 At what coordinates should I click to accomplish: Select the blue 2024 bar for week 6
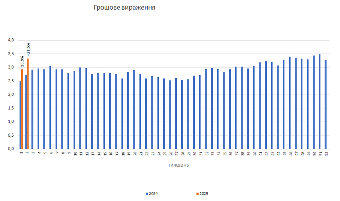[x=50, y=107]
